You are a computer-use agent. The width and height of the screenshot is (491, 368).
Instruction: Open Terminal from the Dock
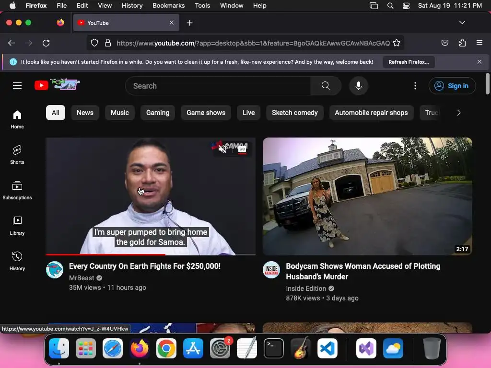pos(274,348)
